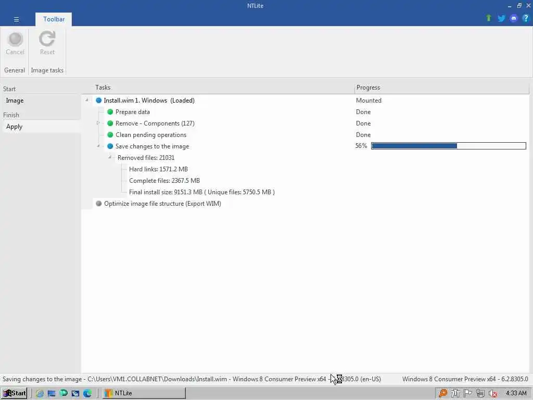533x400 pixels.
Task: Click the task manager tray icon
Action: [x=455, y=393]
